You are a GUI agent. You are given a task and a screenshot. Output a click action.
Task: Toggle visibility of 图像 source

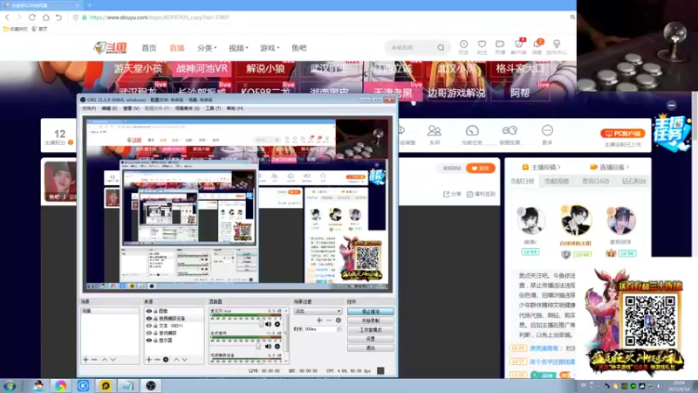[149, 311]
